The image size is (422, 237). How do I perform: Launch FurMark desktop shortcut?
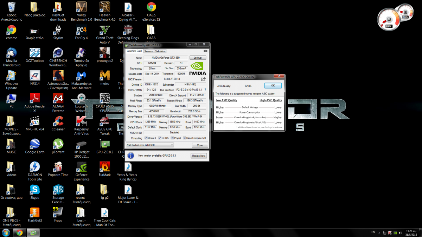click(x=105, y=169)
